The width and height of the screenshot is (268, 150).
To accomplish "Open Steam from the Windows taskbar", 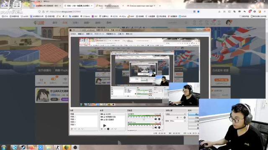I will [23, 147].
